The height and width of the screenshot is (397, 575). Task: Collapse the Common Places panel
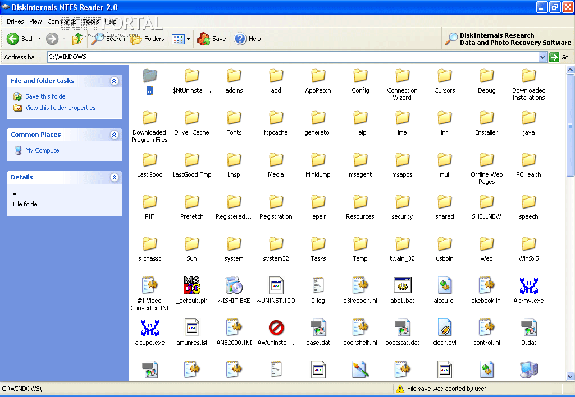click(115, 135)
